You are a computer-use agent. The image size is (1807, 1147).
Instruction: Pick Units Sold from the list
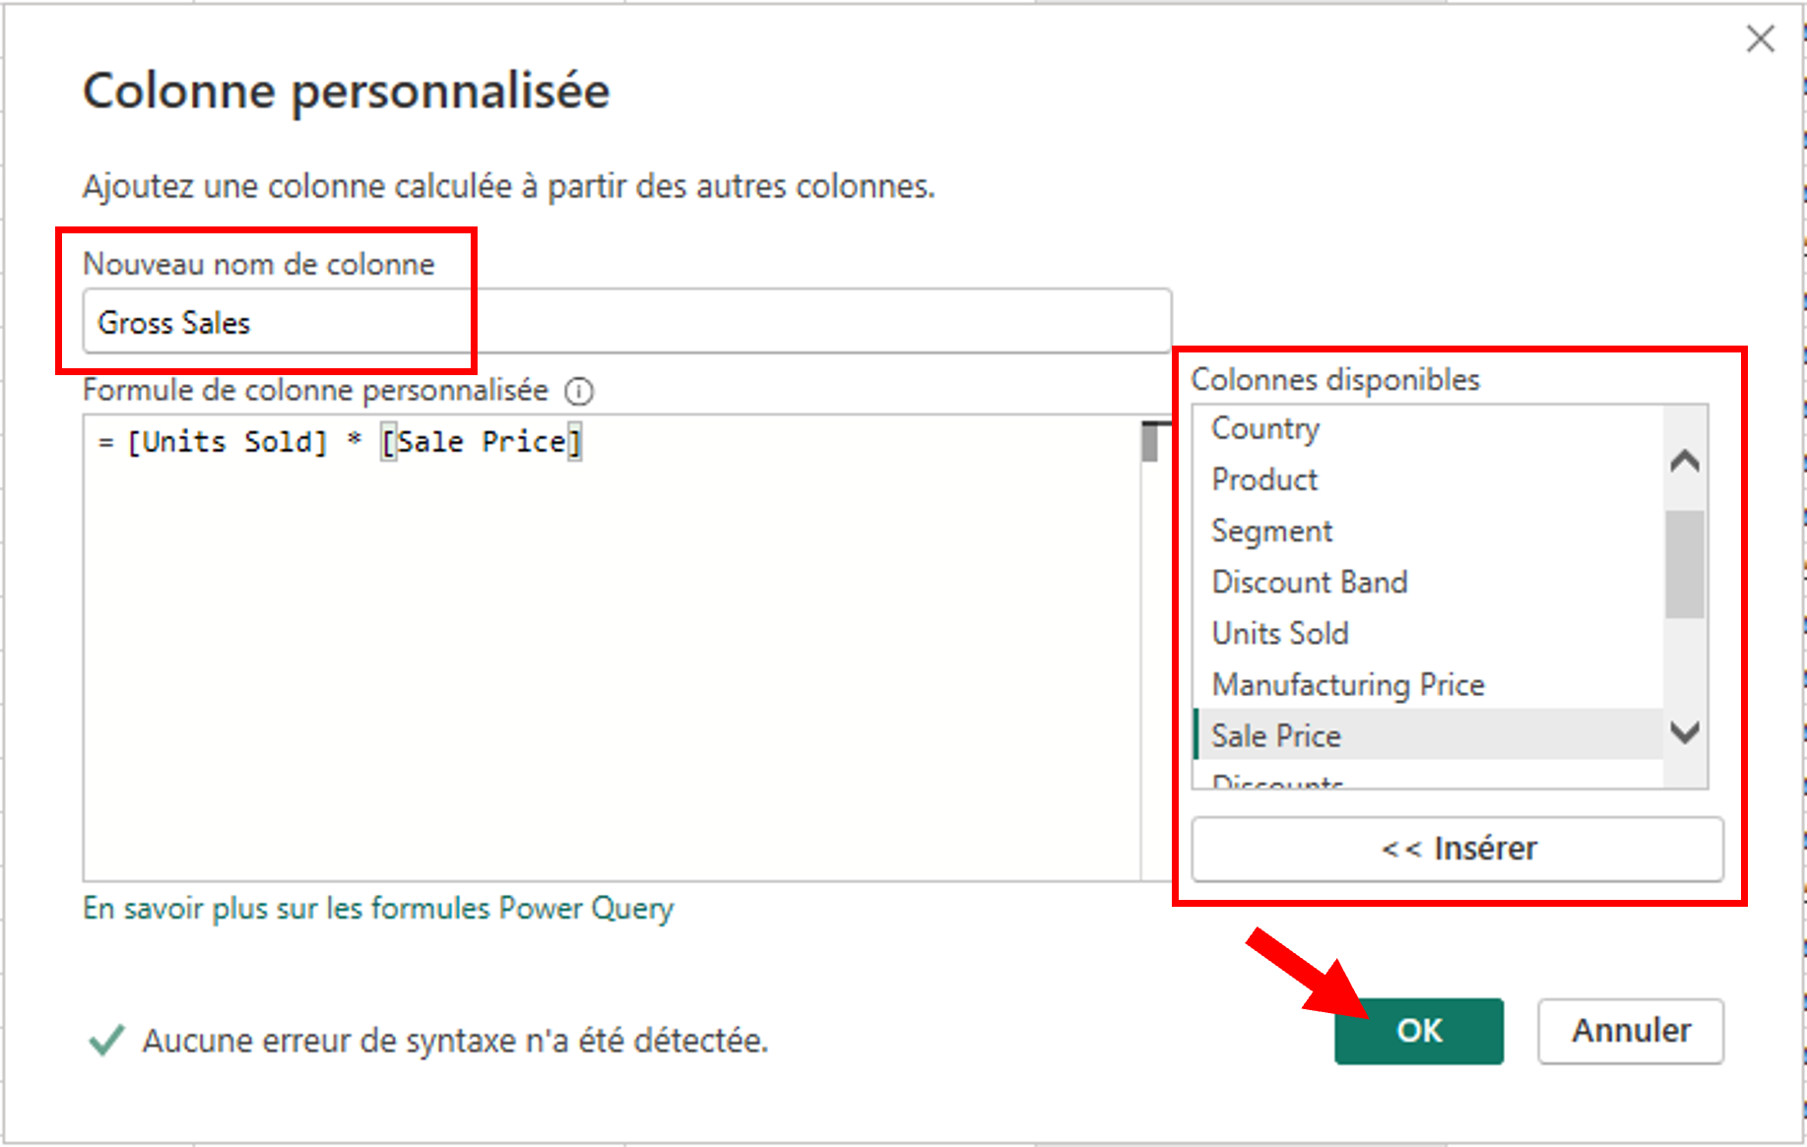(x=1279, y=633)
